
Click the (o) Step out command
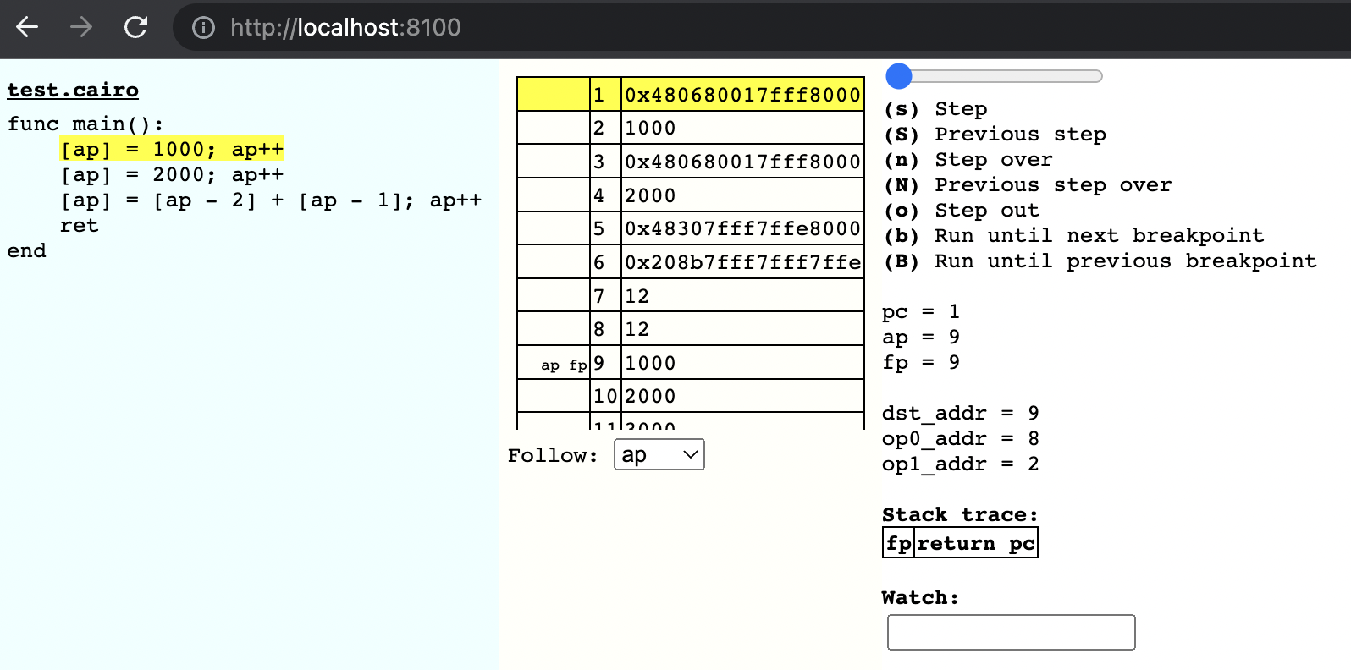click(962, 211)
